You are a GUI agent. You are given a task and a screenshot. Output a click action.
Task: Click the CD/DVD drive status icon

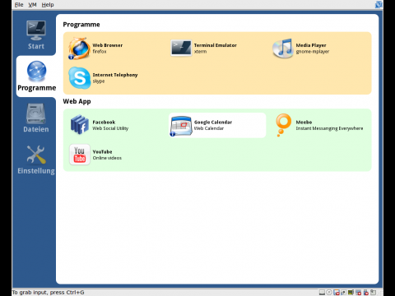(329, 293)
